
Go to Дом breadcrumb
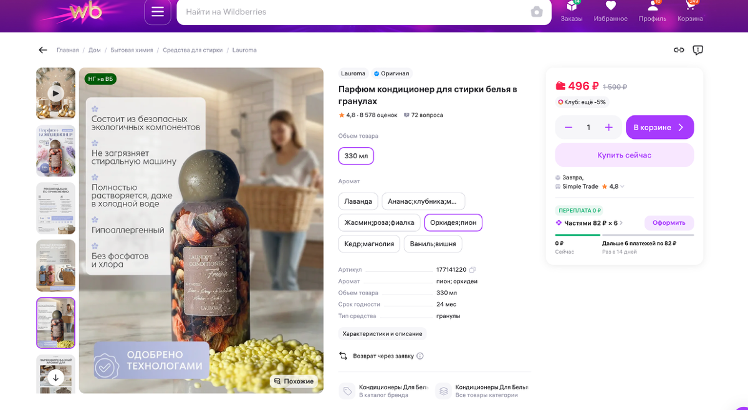point(95,50)
